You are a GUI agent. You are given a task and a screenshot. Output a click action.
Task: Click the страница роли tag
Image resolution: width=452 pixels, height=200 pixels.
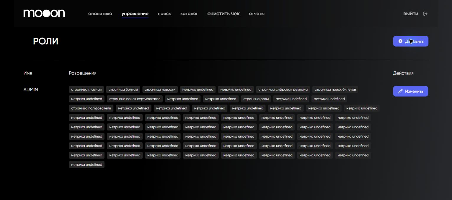coord(256,99)
